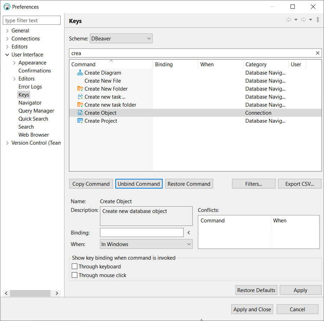Open the Navigator preferences page

tap(30, 102)
